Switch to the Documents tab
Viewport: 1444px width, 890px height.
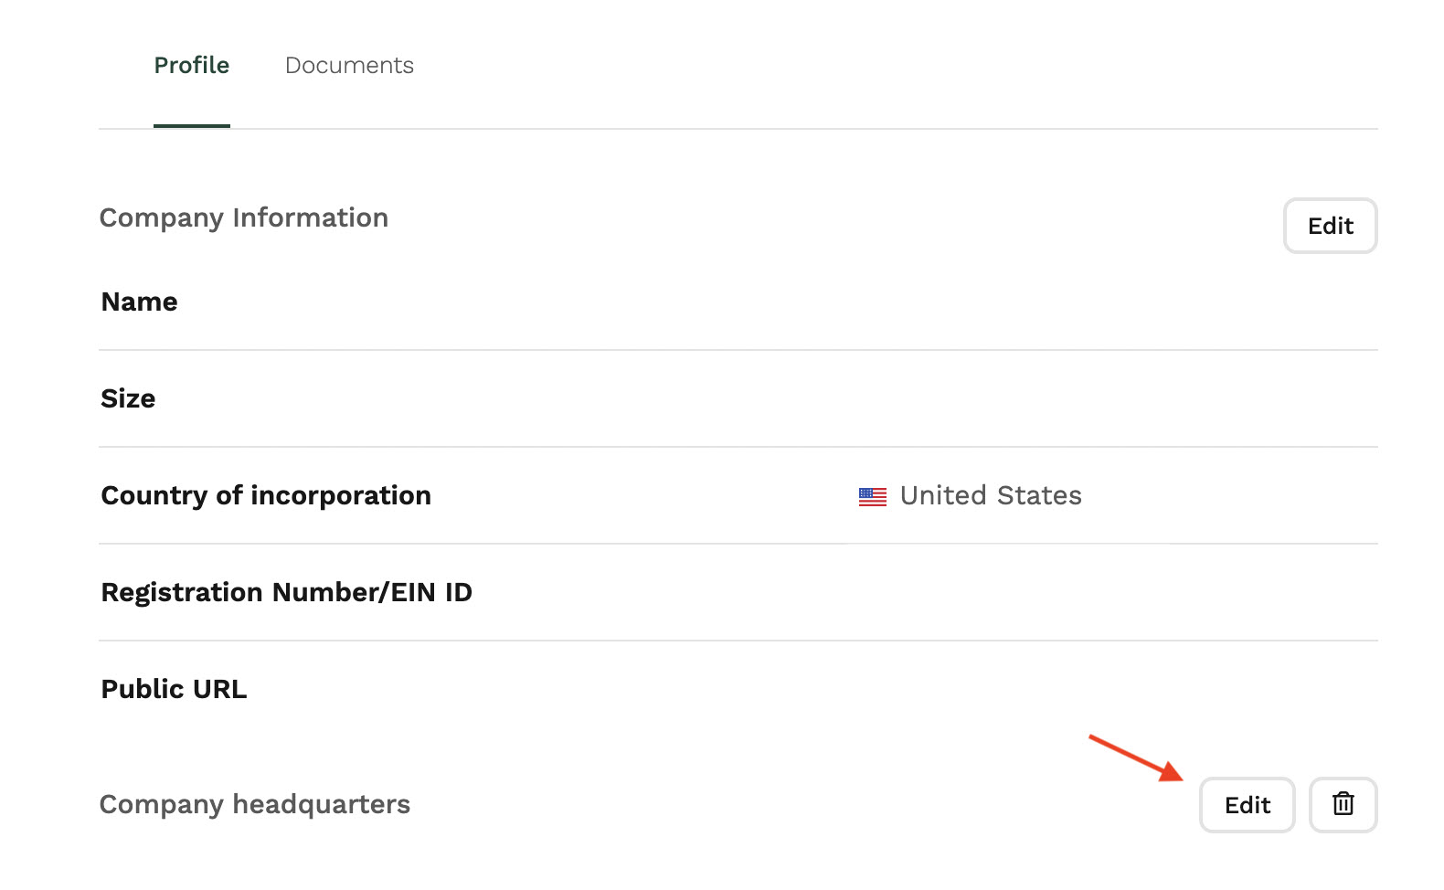pyautogui.click(x=349, y=66)
